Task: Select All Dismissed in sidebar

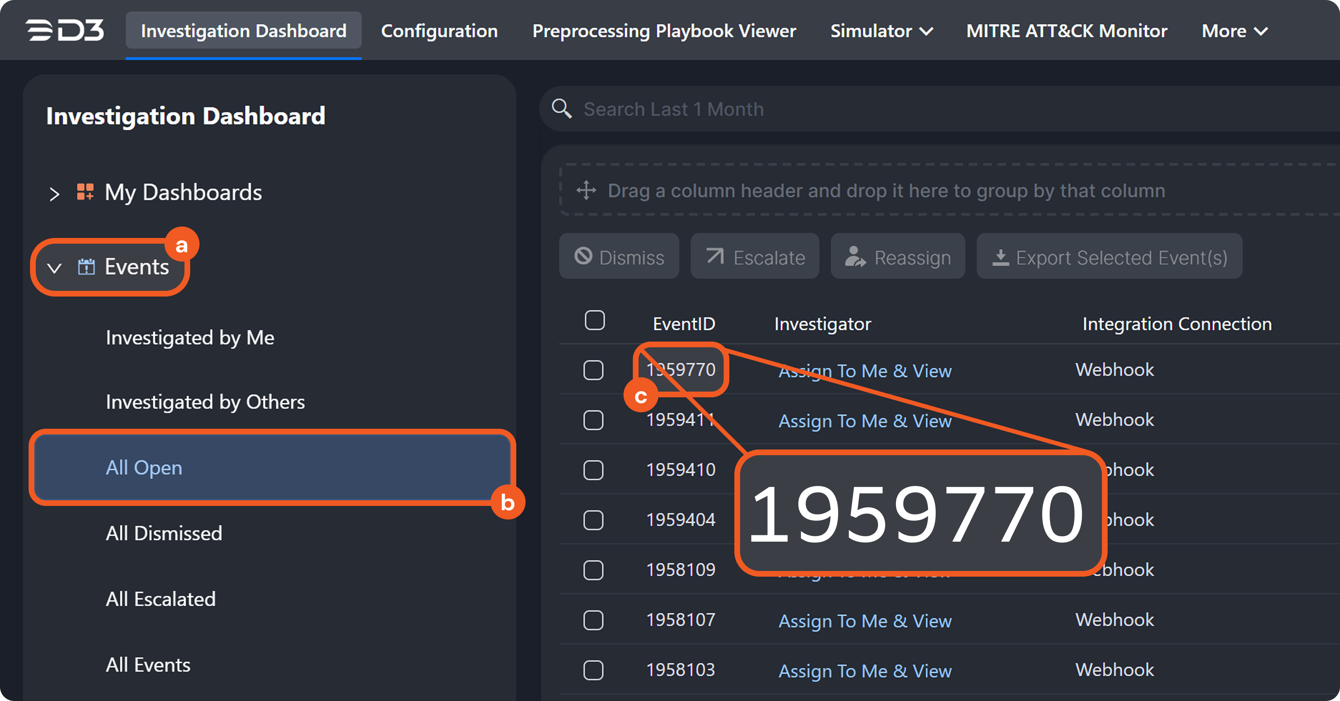Action: pos(164,533)
